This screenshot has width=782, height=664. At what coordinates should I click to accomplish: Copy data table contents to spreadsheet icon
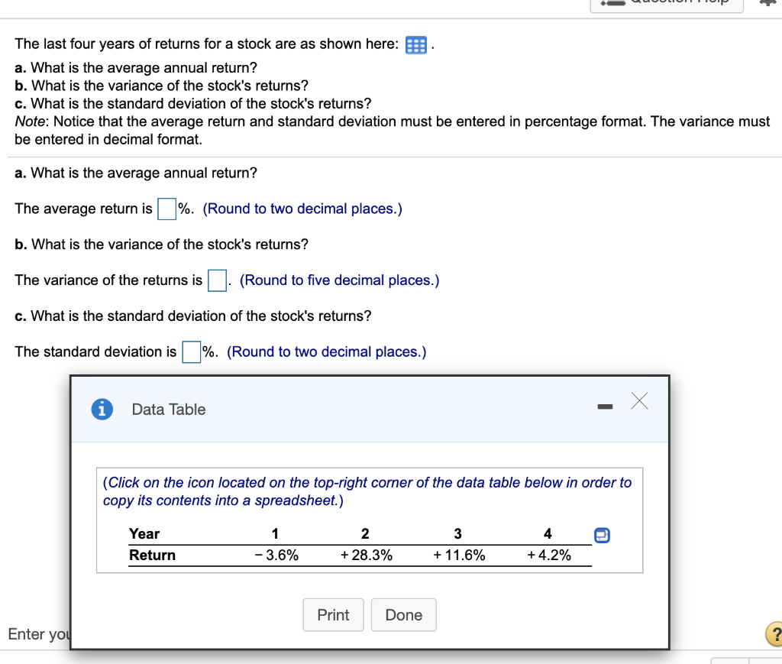tap(602, 536)
